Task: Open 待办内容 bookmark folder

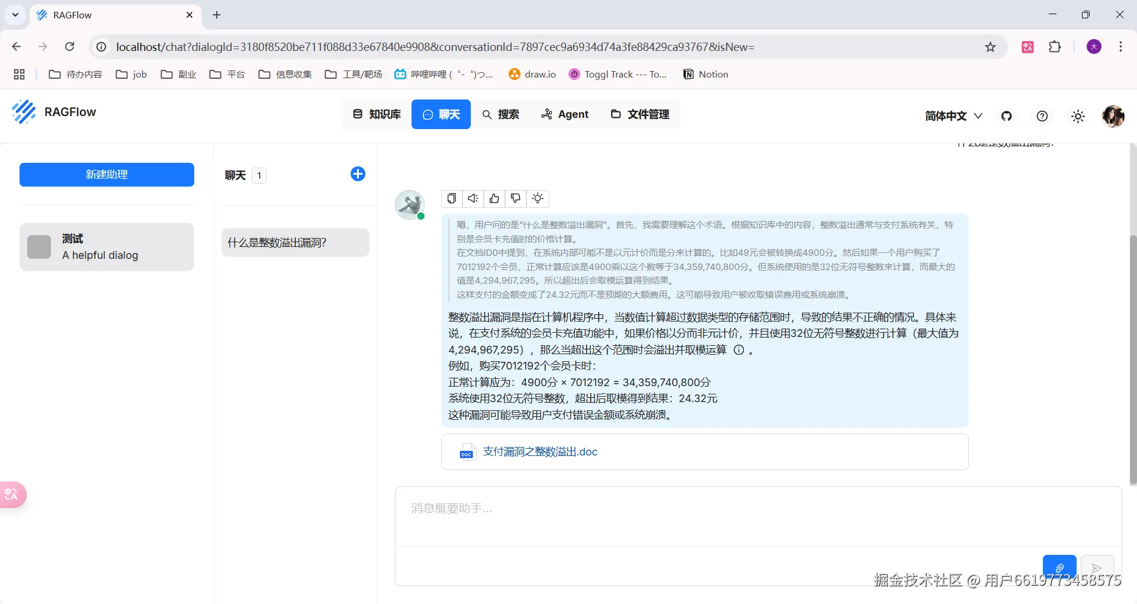Action: (75, 74)
